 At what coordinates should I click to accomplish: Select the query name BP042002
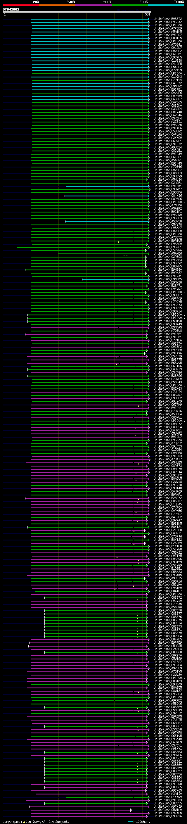(x=11, y=10)
